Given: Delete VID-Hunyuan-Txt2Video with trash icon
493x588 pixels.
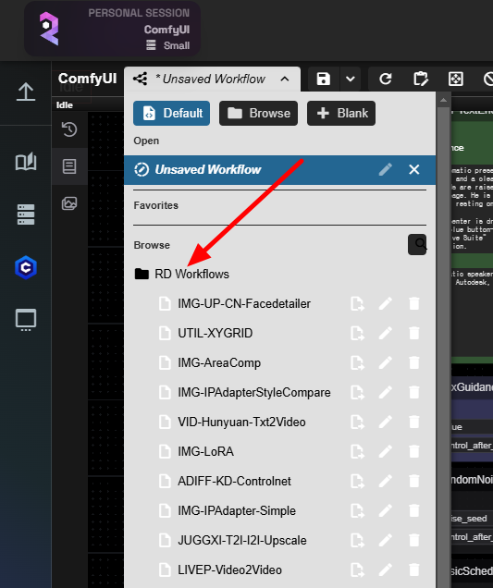Looking at the screenshot, I should pyautogui.click(x=414, y=422).
